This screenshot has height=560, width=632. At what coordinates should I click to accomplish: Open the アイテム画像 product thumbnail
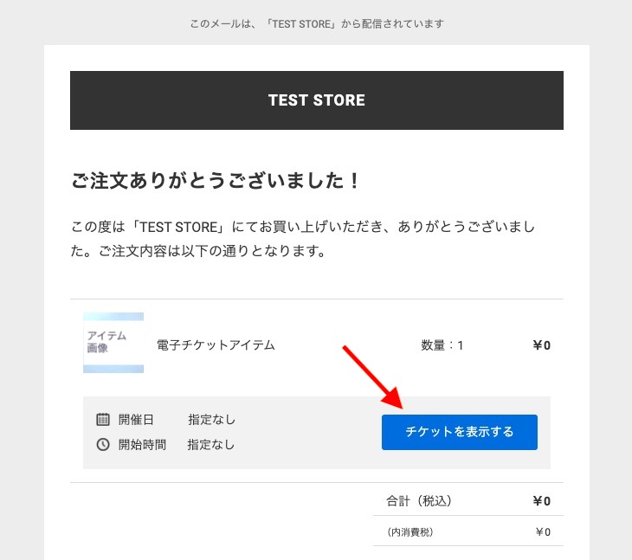113,343
